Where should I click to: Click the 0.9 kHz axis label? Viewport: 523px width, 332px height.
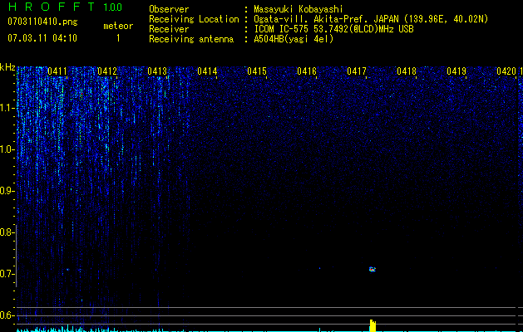click(7, 191)
